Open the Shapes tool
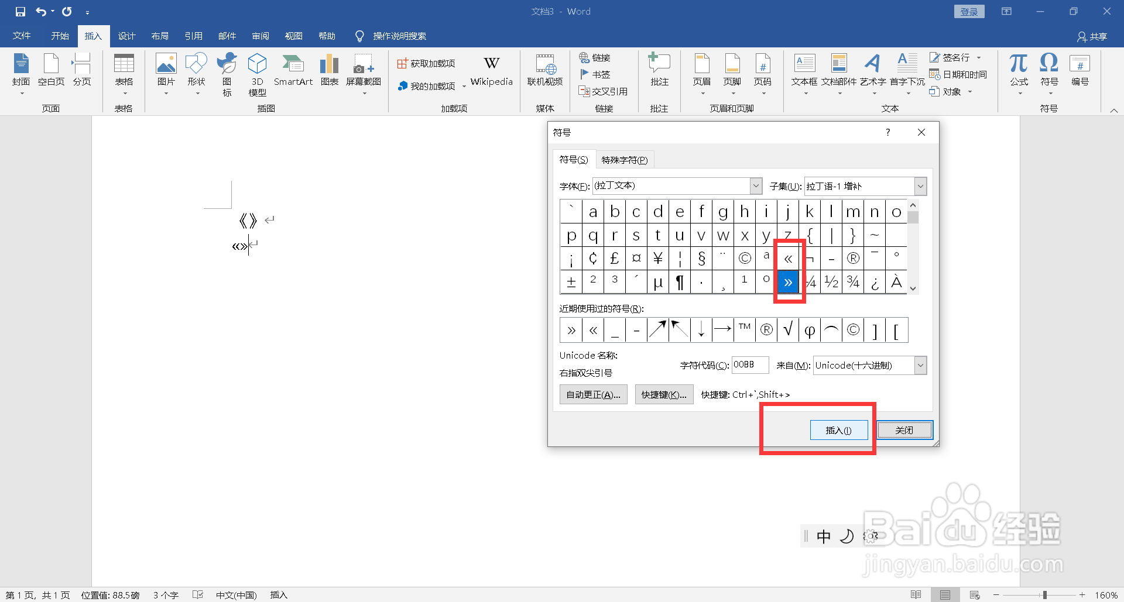Viewport: 1124px width, 602px height. click(196, 73)
